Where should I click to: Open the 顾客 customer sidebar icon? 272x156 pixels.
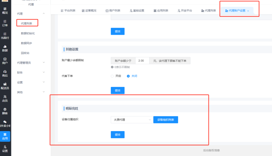[5, 111]
